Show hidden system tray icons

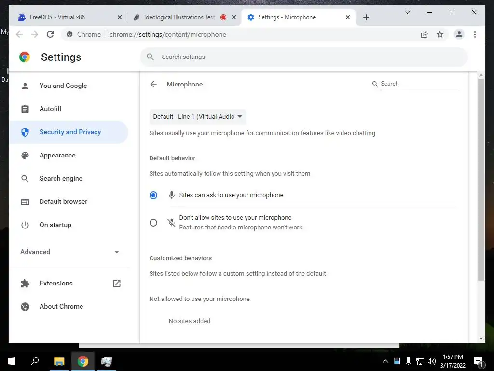(x=385, y=361)
